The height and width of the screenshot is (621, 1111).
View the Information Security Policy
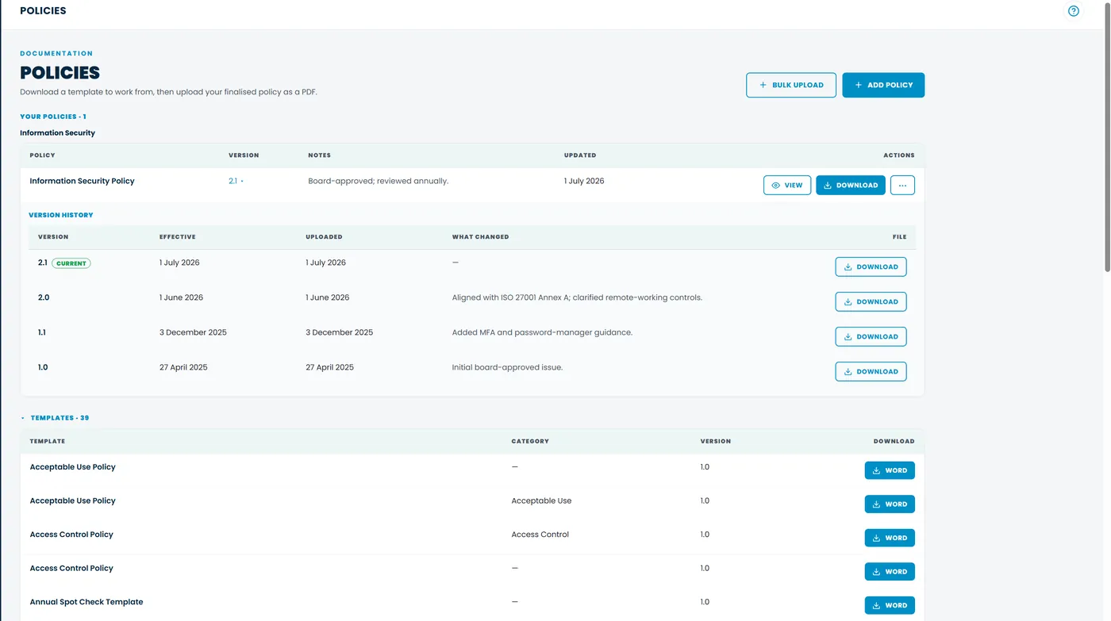[x=787, y=185]
